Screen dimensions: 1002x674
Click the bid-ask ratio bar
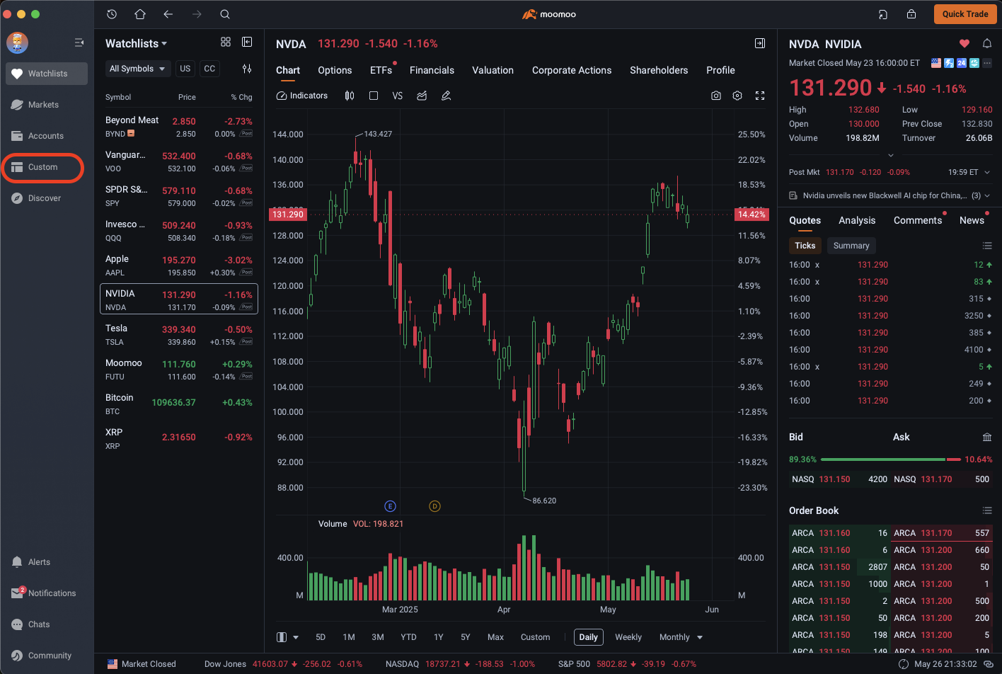[890, 459]
